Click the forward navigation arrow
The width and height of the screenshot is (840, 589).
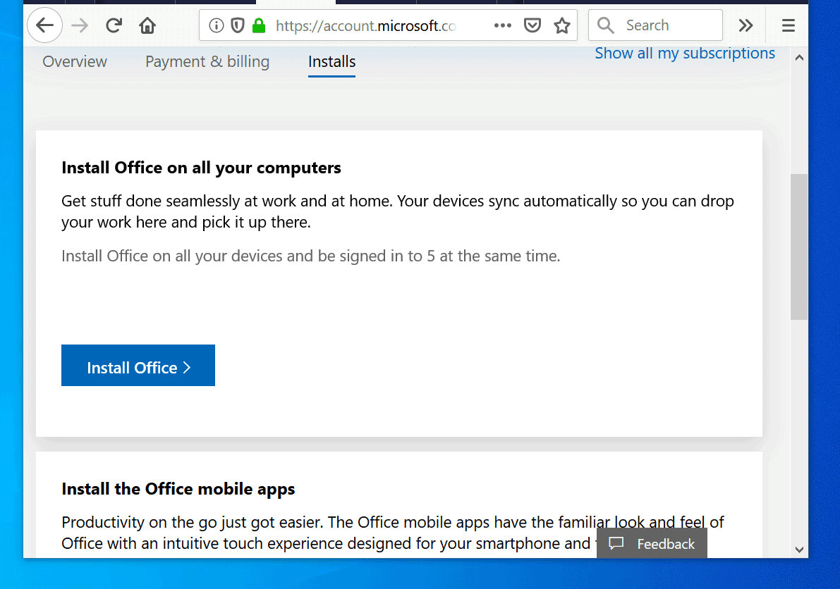coord(80,25)
